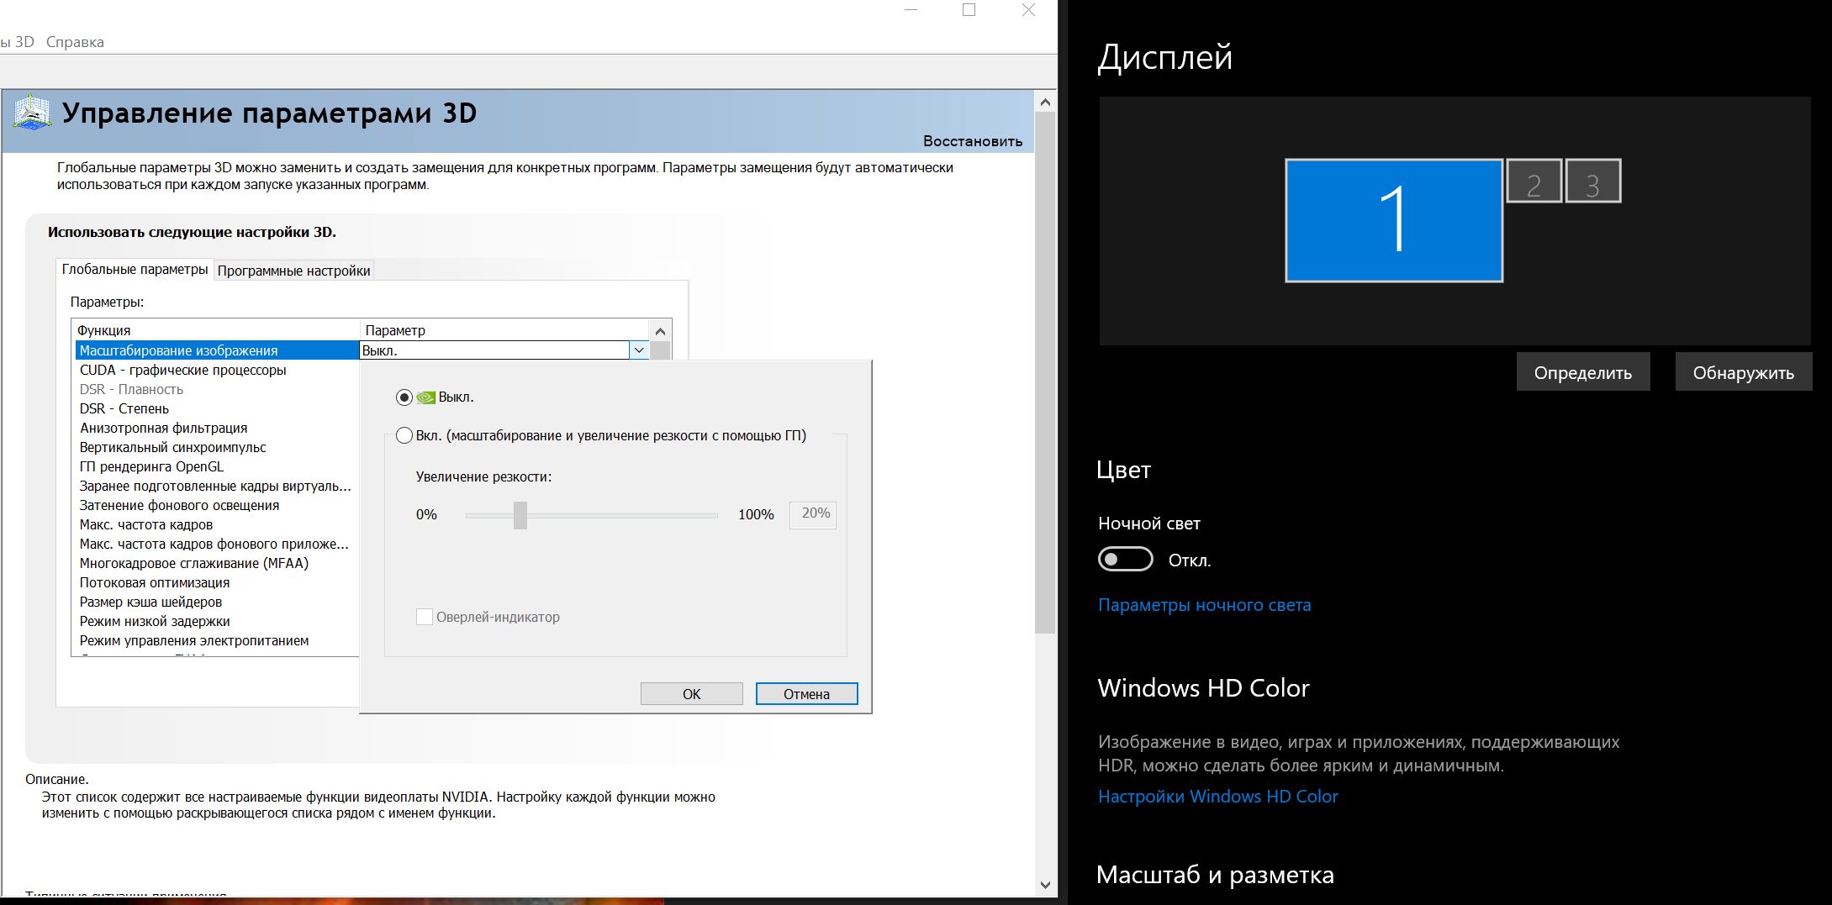
Task: Select display monitor 2 thumbnail
Action: point(1534,182)
